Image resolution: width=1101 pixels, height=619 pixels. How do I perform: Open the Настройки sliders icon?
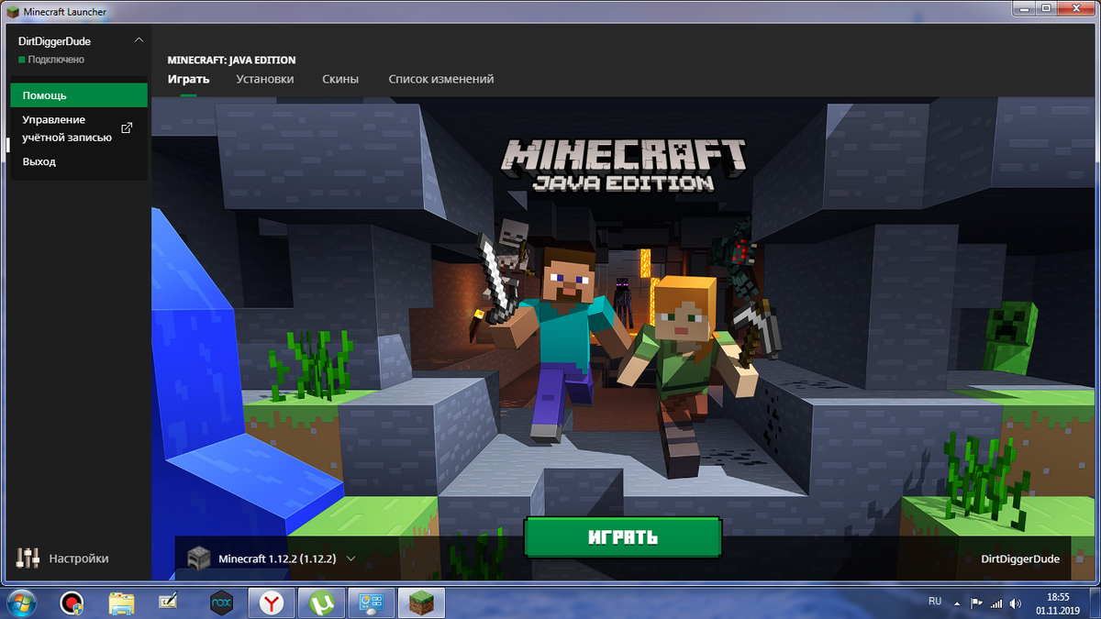[28, 558]
